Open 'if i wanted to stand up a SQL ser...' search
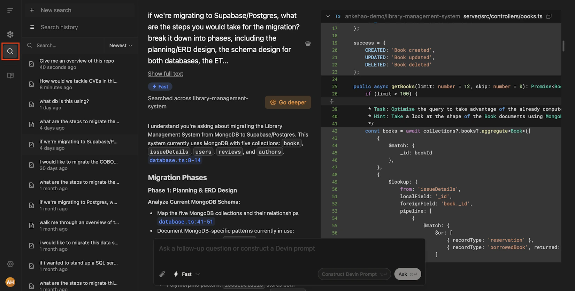This screenshot has width=575, height=291. pyautogui.click(x=80, y=266)
